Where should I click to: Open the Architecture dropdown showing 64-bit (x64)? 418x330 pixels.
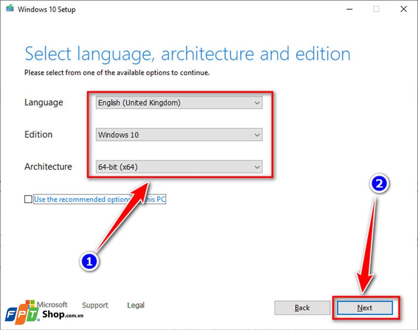pyautogui.click(x=179, y=167)
